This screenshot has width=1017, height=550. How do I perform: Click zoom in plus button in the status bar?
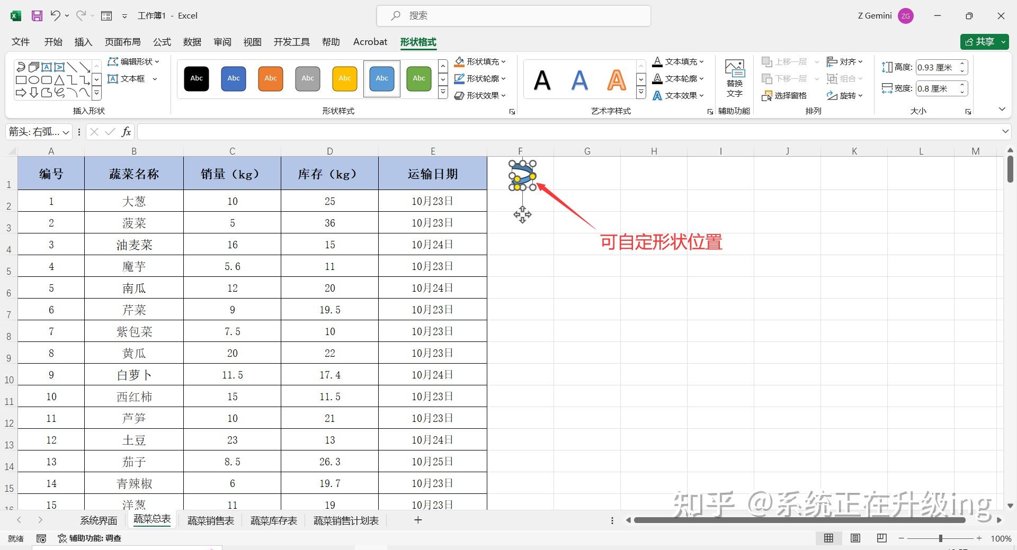click(979, 538)
